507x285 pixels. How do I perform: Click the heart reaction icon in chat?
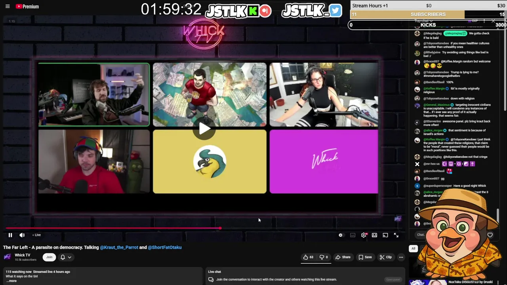tap(490, 235)
